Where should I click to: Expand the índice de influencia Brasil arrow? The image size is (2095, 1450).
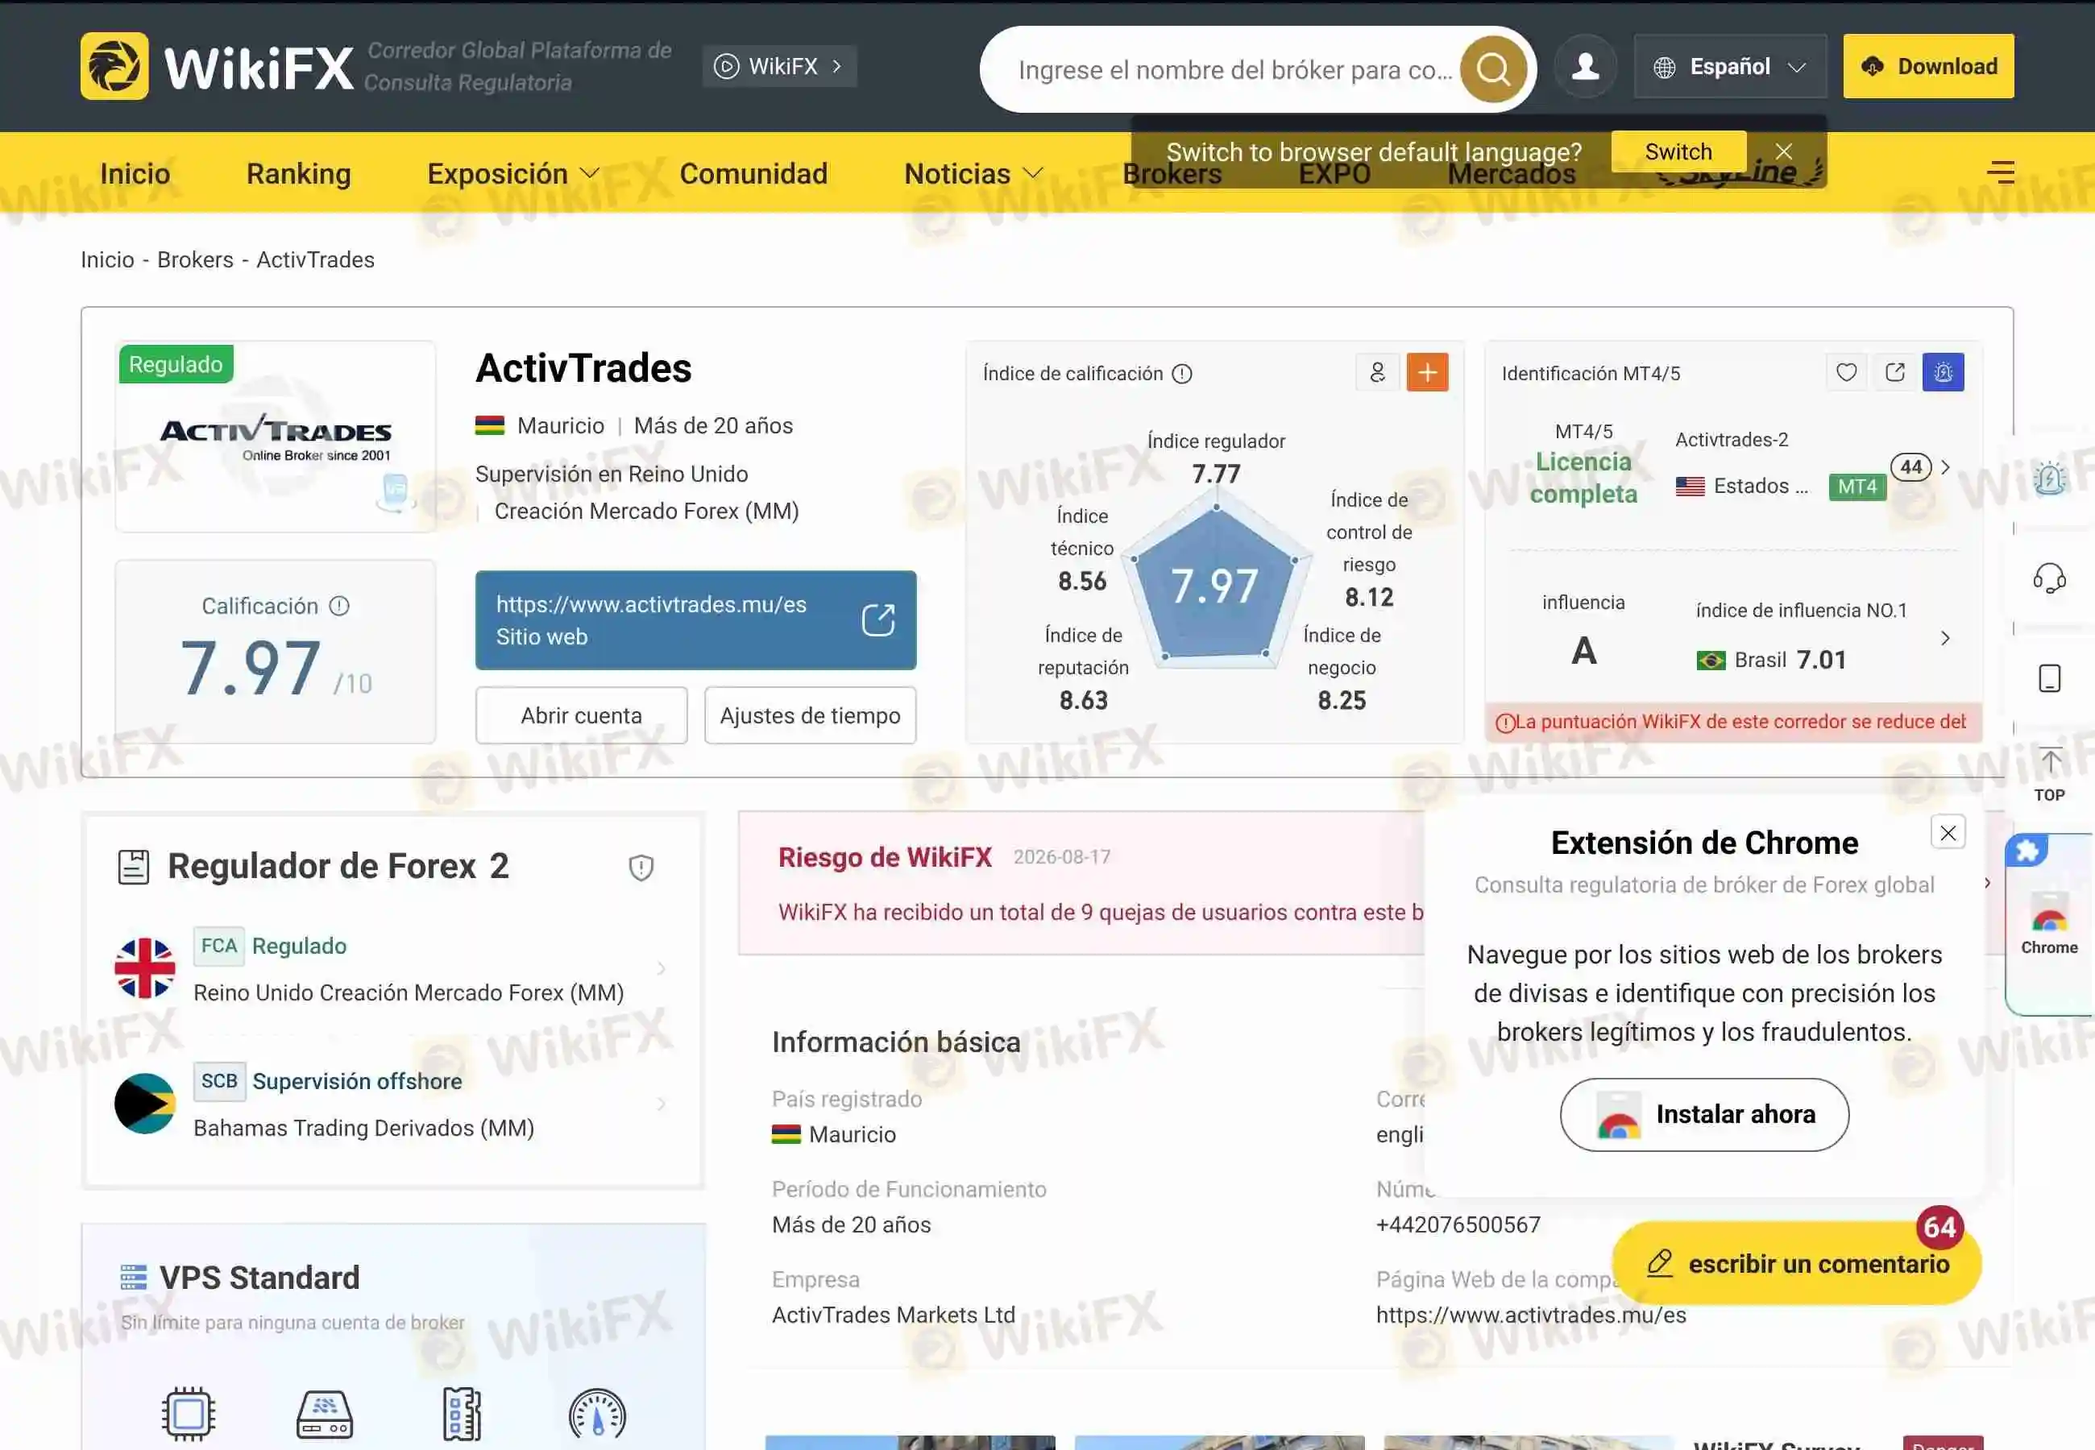1945,638
